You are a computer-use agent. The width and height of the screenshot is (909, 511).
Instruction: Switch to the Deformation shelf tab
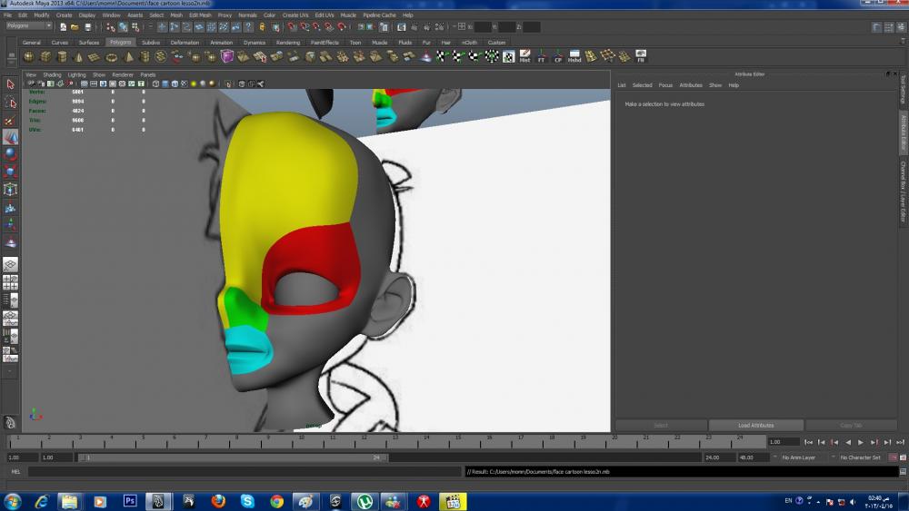(185, 42)
